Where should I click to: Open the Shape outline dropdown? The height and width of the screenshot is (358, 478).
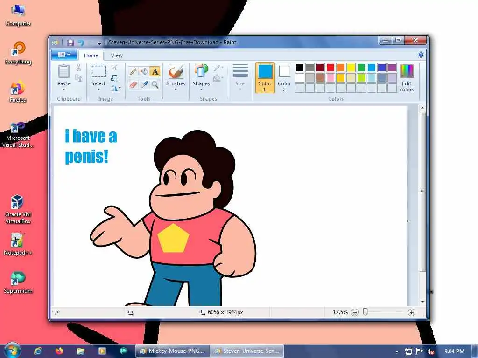[218, 68]
